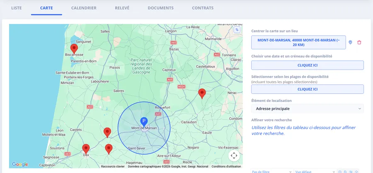This screenshot has height=173, width=373.
Task: Click the MONT-DE-MARSAN, 40000 location button
Action: (x=298, y=43)
